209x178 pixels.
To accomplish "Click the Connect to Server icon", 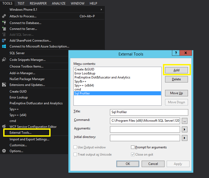I will tap(4, 29).
